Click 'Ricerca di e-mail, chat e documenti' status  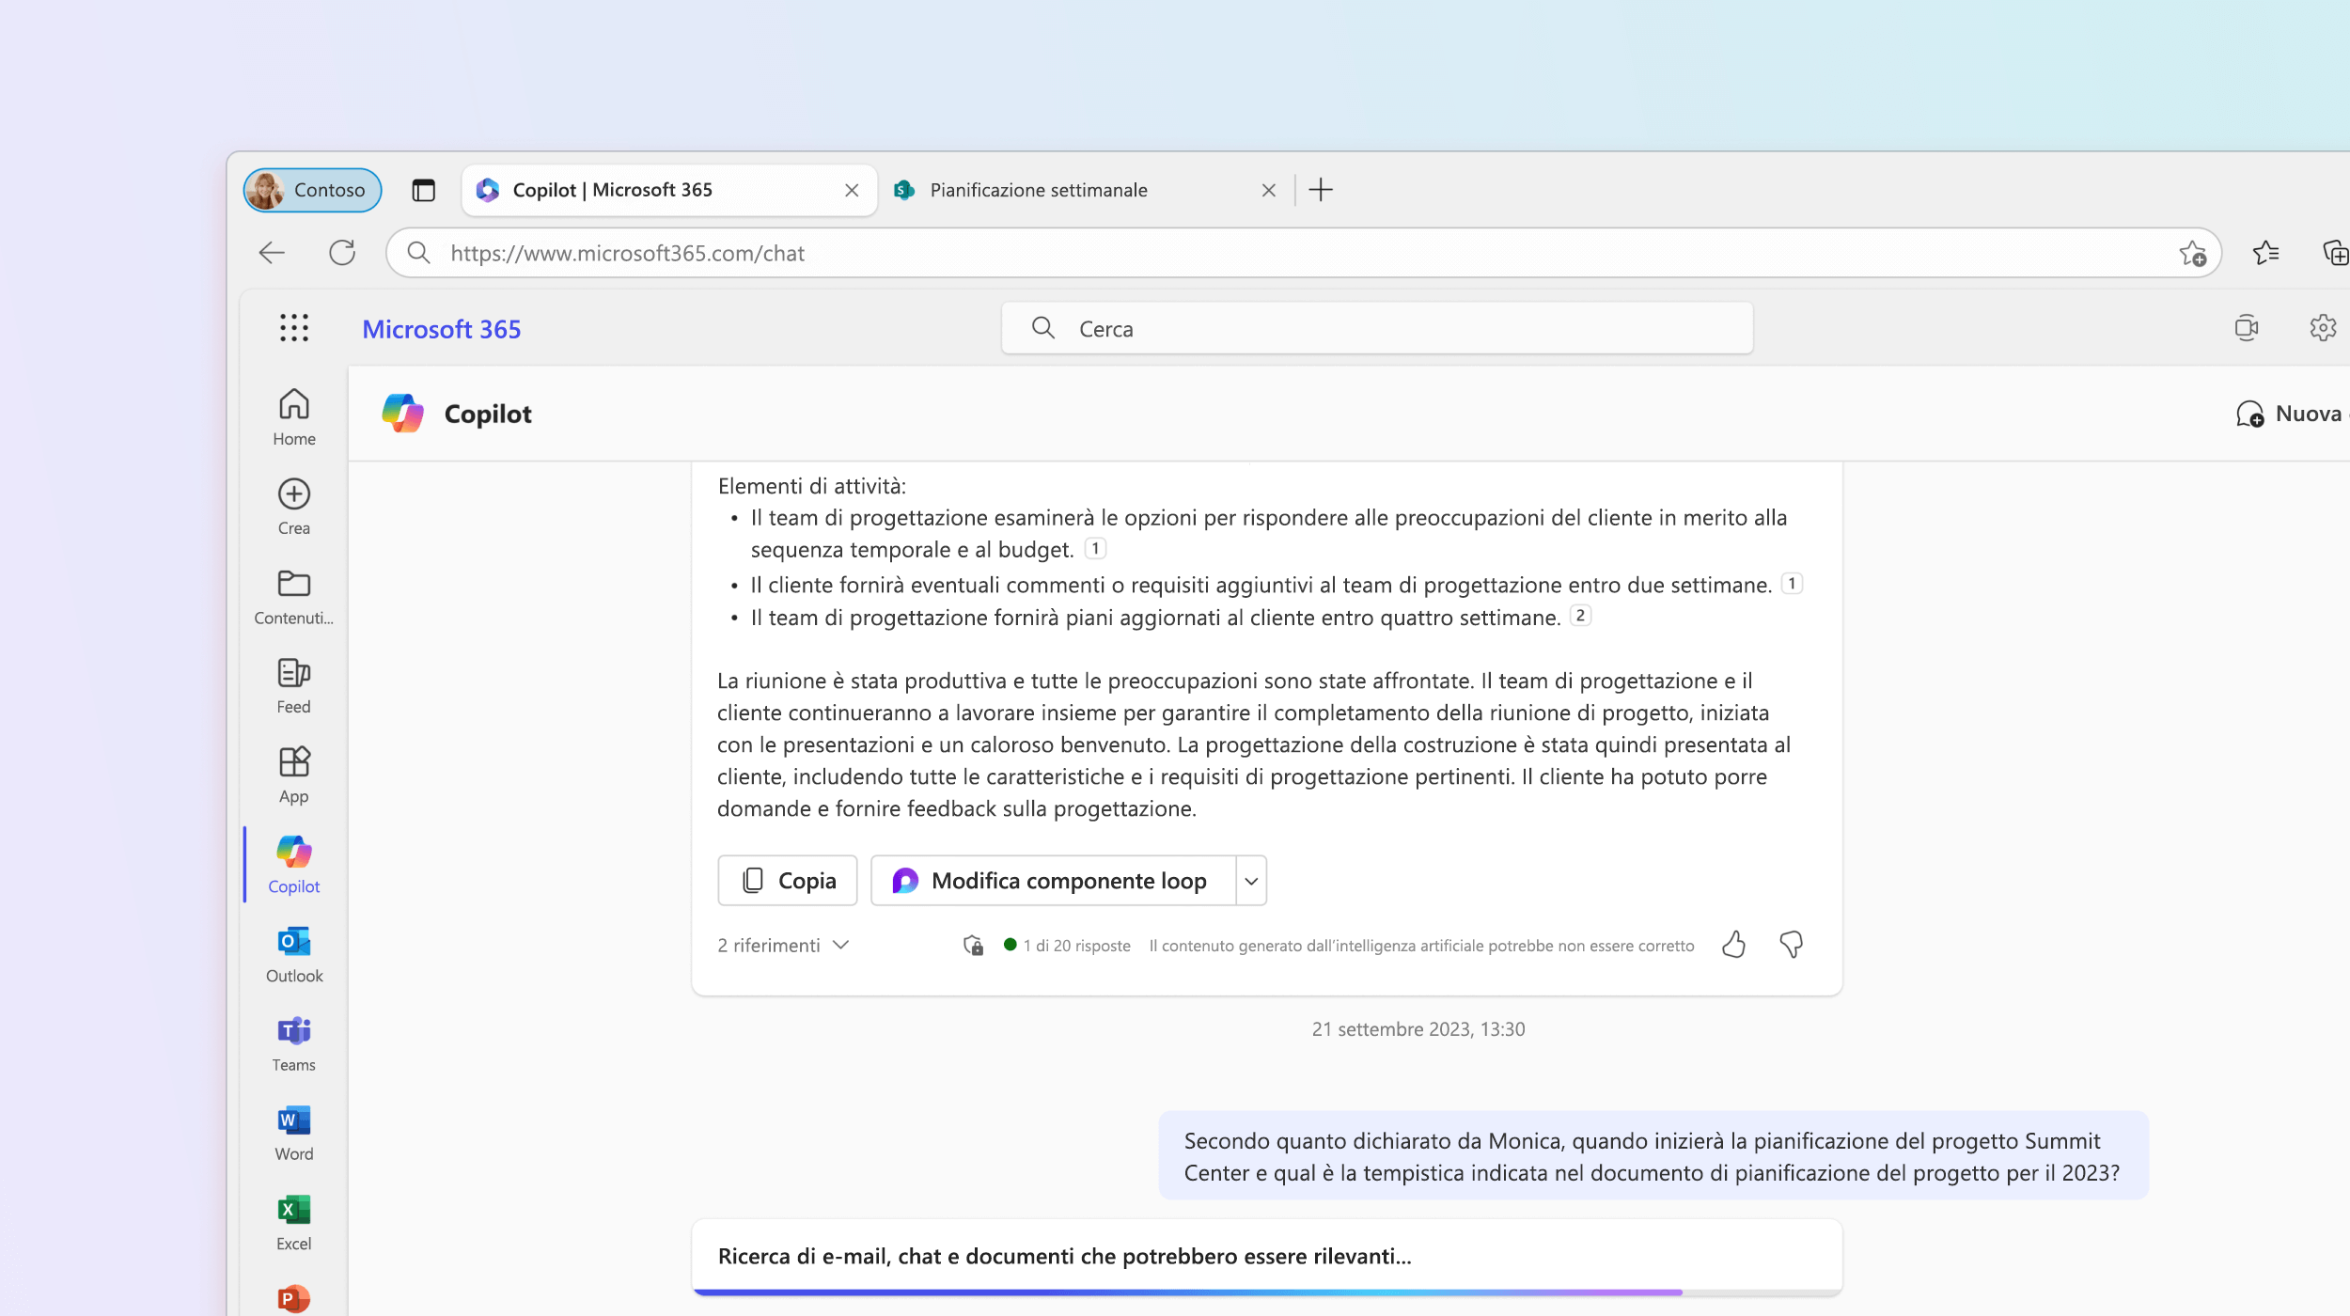[1064, 1256]
